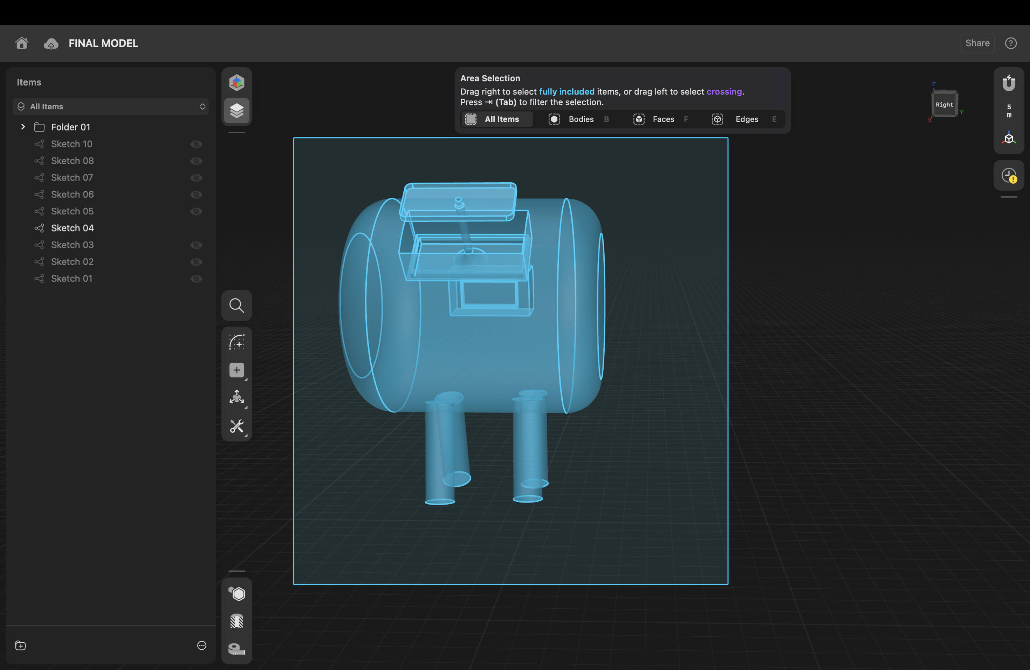Unhide Sketch 01 with eye icon

(196, 279)
